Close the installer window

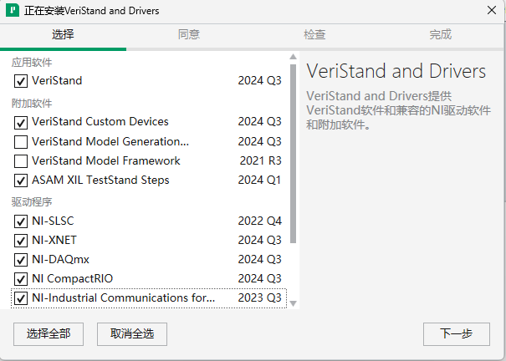click(492, 10)
